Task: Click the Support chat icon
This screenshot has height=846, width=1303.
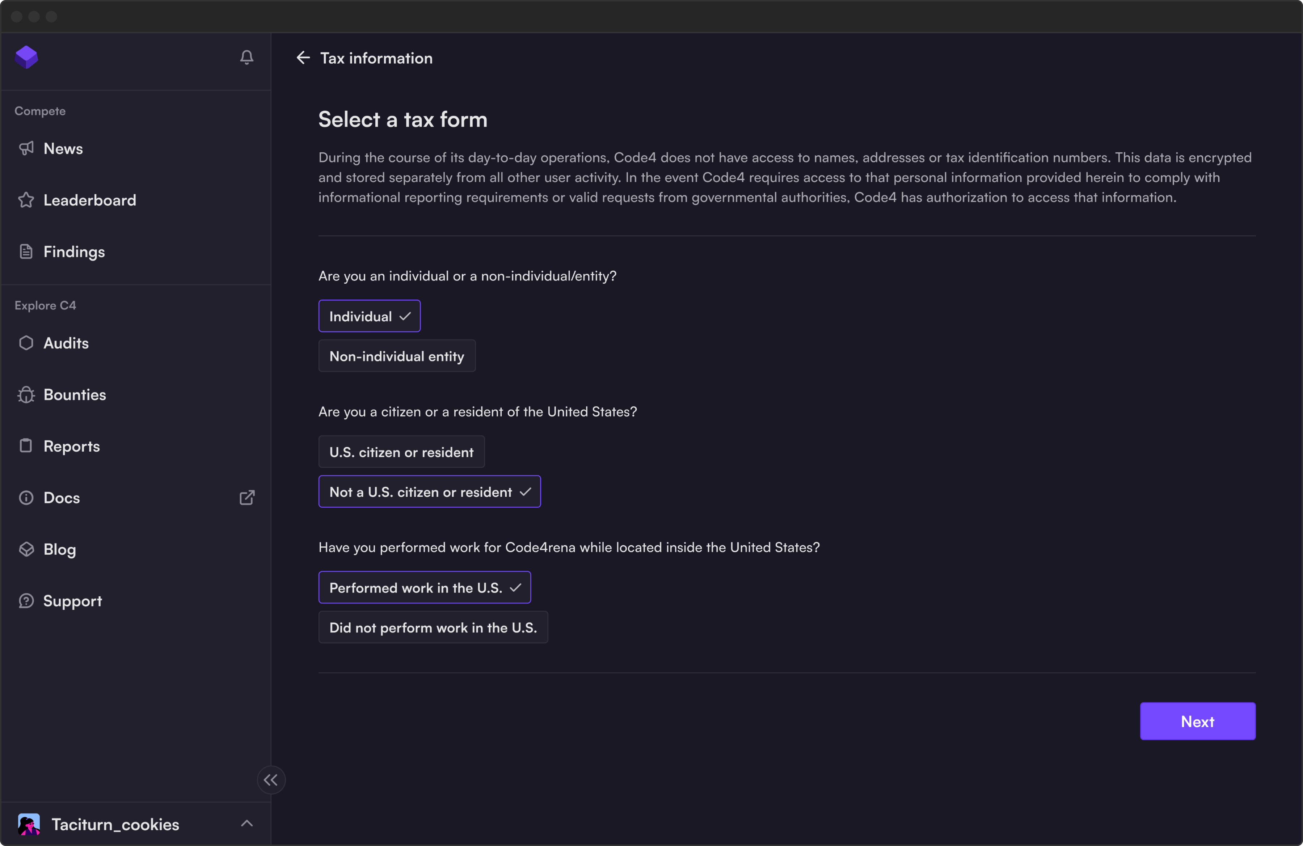Action: pyautogui.click(x=26, y=601)
